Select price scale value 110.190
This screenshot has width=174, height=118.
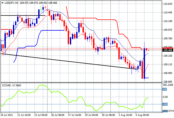[x=168, y=21]
